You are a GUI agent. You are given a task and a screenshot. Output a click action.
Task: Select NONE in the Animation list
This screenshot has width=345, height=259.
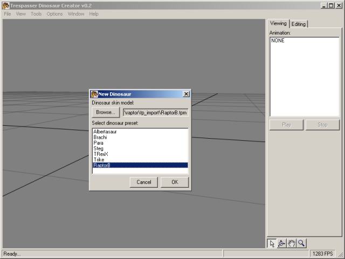[278, 40]
